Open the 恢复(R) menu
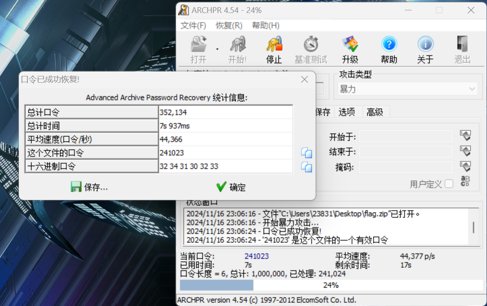The height and width of the screenshot is (306, 487). pos(229,26)
